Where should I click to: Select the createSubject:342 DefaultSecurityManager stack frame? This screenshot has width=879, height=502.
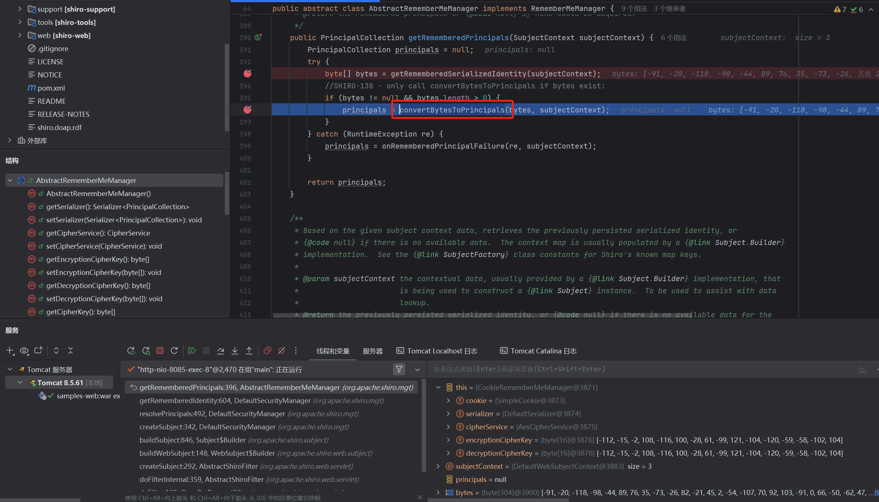207,427
